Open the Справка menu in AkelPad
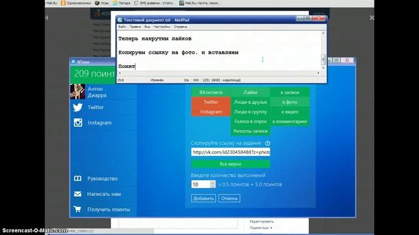Screen dimensions: 419x235 click(x=180, y=27)
